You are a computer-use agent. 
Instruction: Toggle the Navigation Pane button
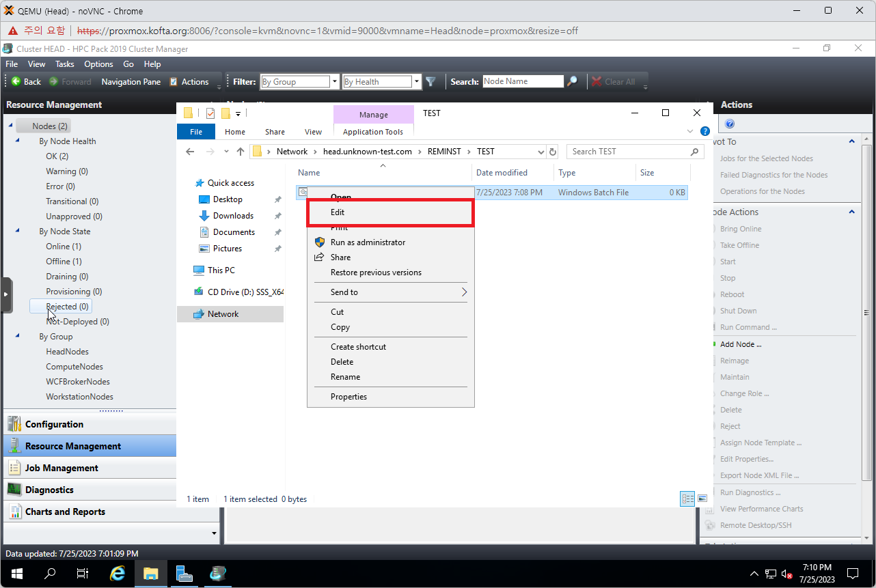(131, 82)
